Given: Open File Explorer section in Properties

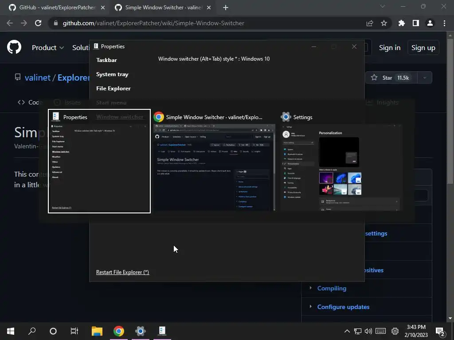Looking at the screenshot, I should click(x=113, y=89).
